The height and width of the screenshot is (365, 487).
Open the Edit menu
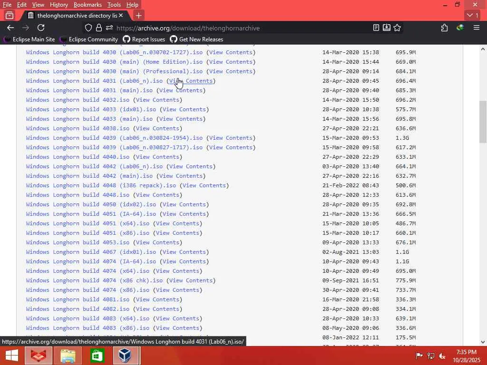(22, 5)
